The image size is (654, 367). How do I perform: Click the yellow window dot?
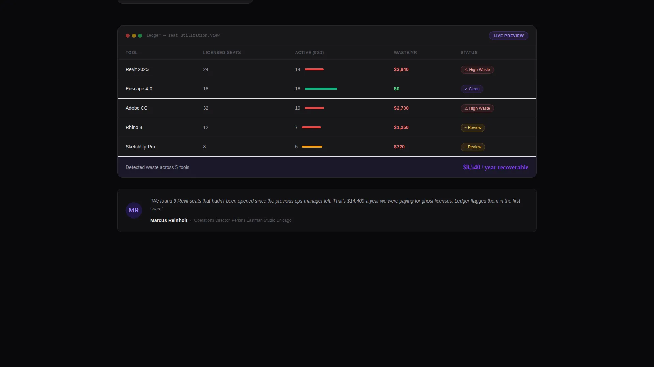[134, 36]
